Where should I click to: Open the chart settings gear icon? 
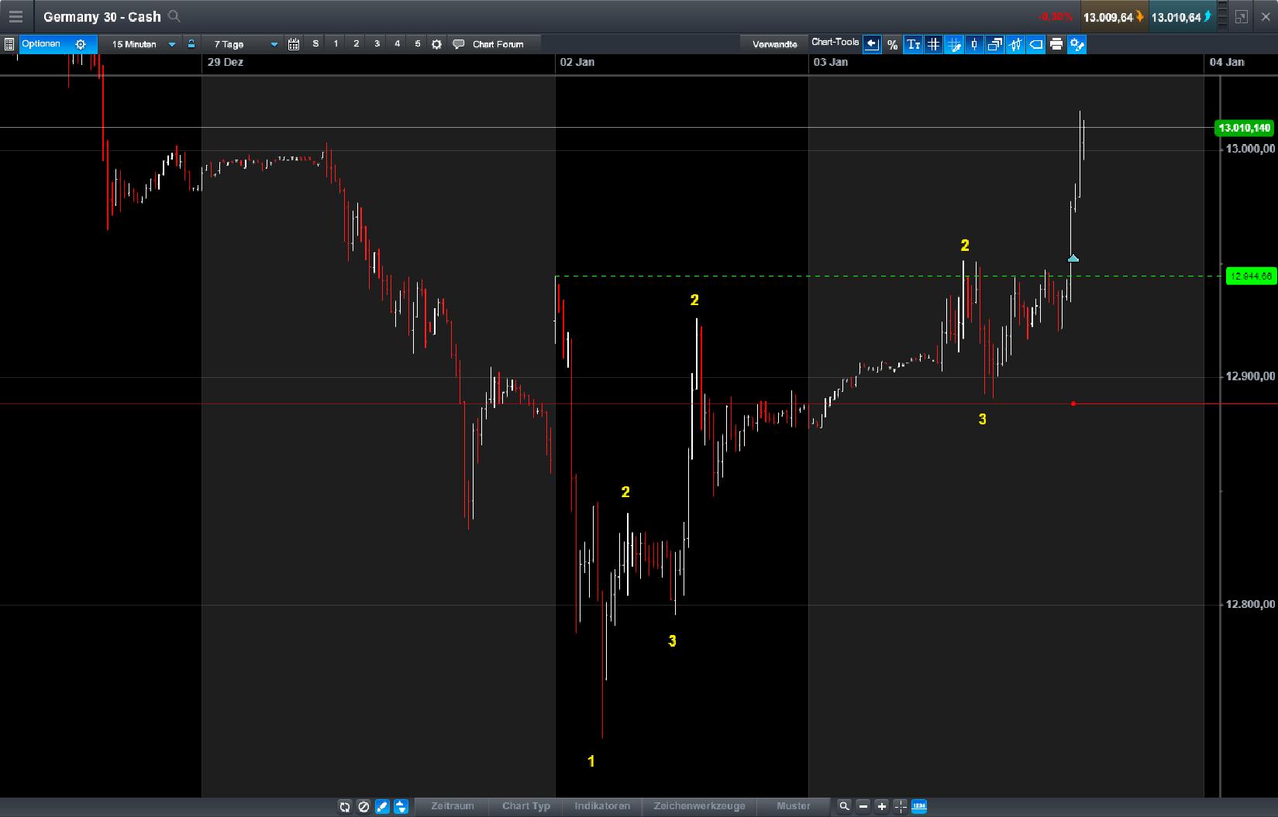(x=1076, y=44)
